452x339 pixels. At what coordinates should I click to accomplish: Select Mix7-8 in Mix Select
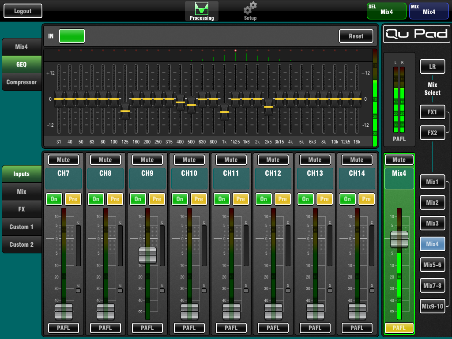pyautogui.click(x=433, y=286)
